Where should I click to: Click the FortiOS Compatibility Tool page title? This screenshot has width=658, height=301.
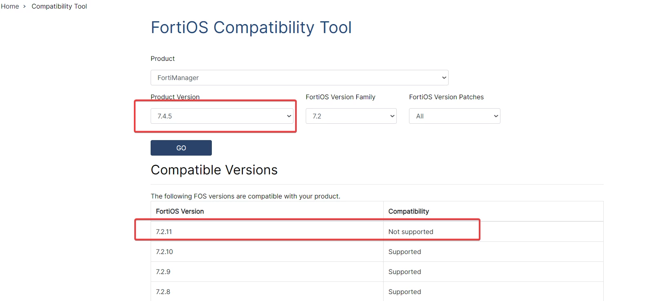pos(251,27)
